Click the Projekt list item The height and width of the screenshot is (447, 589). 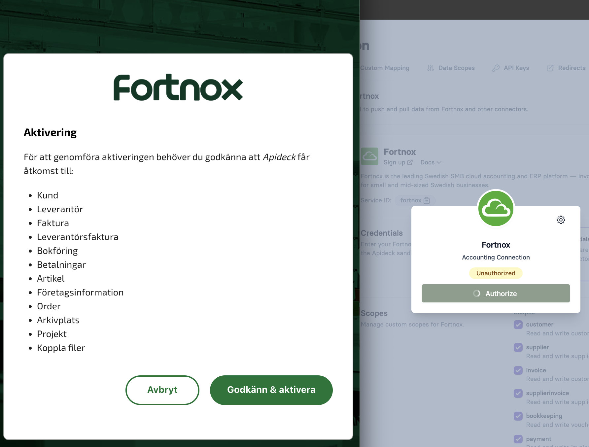click(x=52, y=334)
